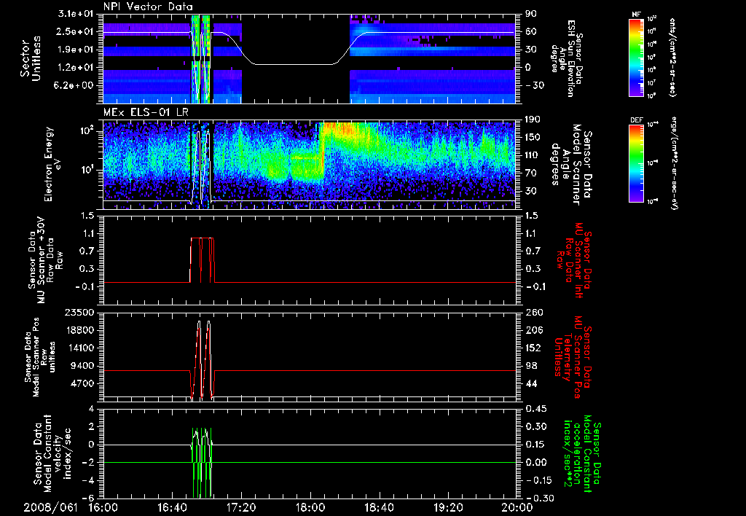Viewport: 746px width, 516px height.
Task: Click the "Sector Unitless" axis label
Action: pyautogui.click(x=31, y=58)
